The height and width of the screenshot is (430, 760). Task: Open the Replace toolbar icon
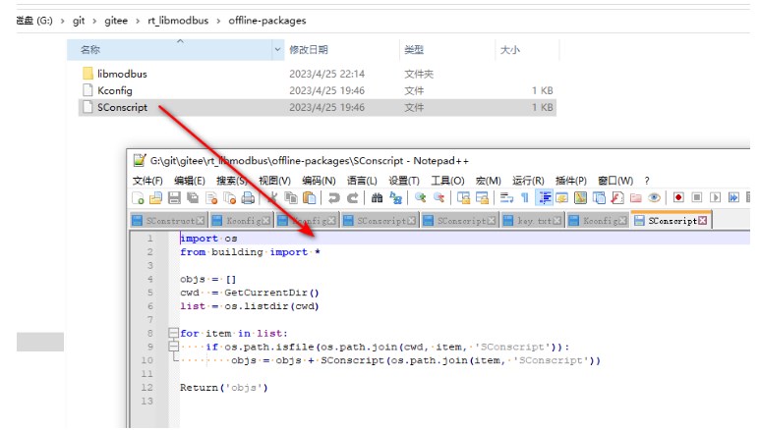(395, 198)
